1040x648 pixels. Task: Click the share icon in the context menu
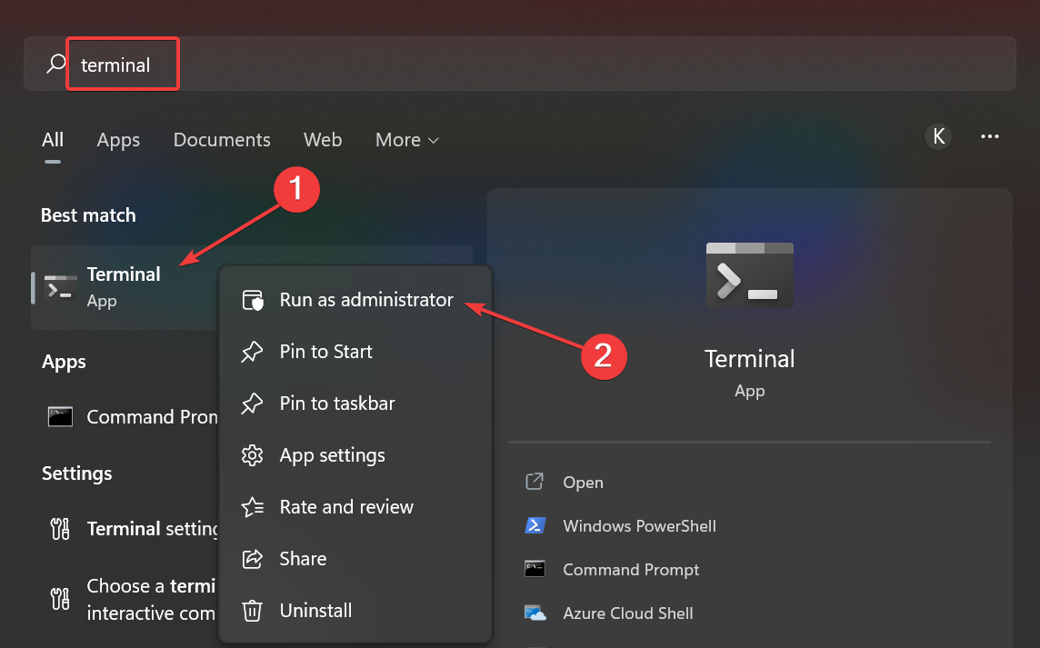[252, 558]
